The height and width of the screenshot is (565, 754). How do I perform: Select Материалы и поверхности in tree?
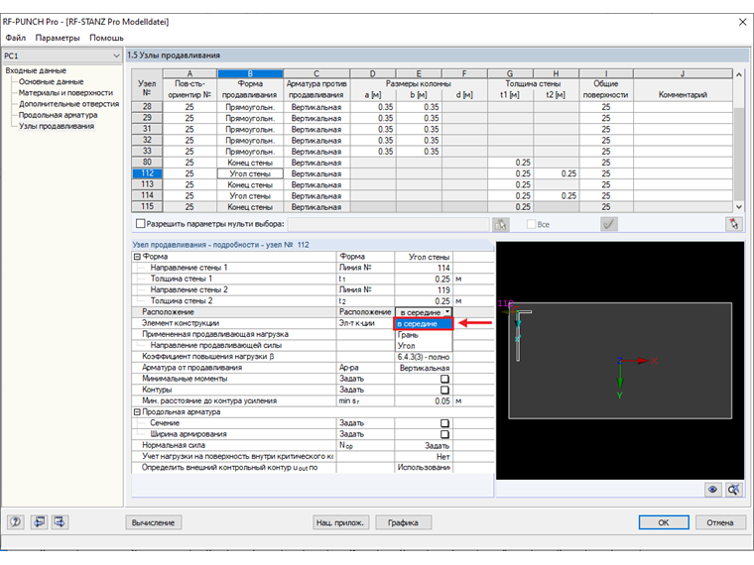point(65,93)
